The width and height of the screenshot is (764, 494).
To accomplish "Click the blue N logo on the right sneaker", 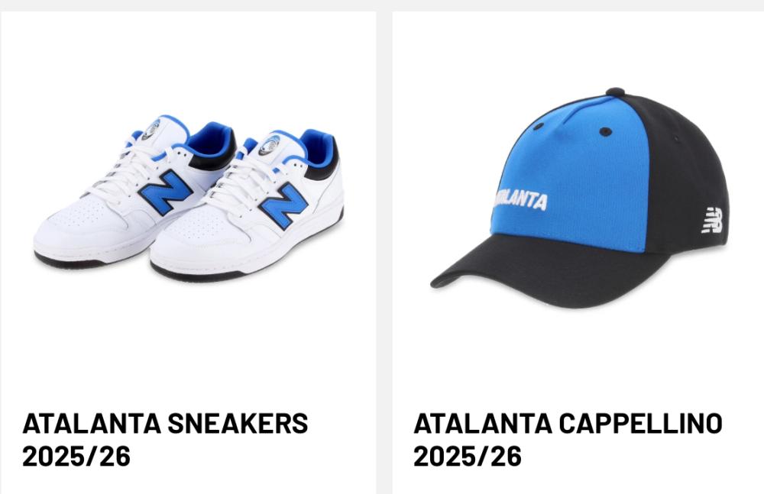I will point(284,205).
